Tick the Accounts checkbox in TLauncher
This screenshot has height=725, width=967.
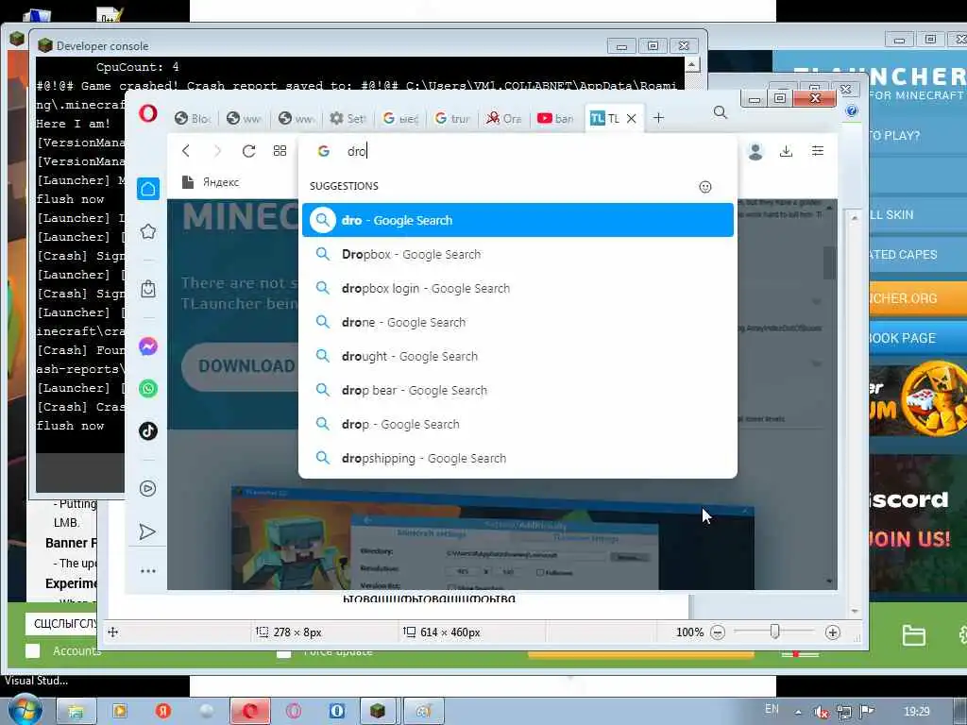tap(33, 651)
